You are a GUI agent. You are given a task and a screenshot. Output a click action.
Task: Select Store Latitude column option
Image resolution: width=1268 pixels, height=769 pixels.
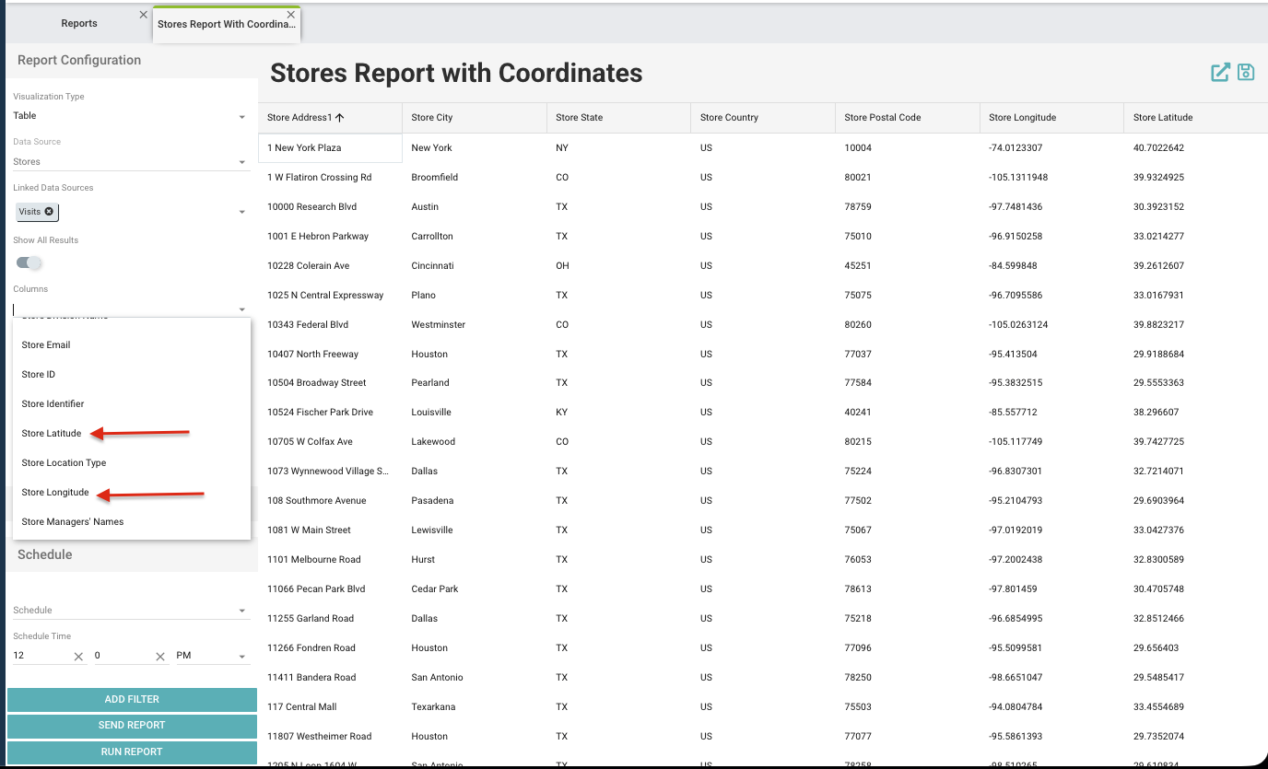132,434
